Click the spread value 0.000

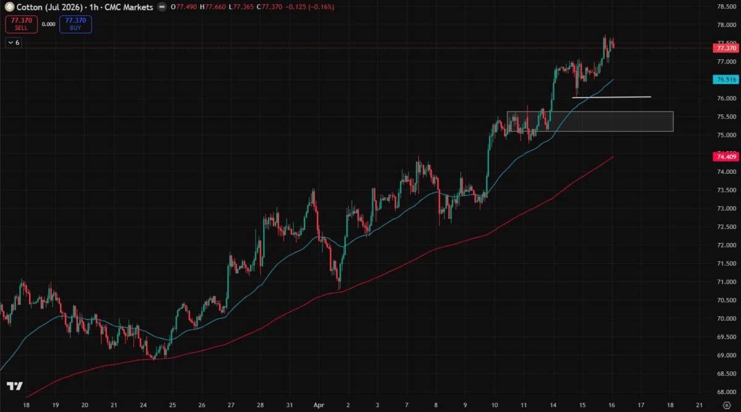[49, 25]
